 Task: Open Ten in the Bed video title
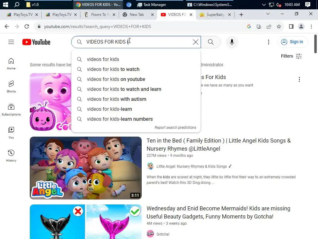click(x=219, y=144)
